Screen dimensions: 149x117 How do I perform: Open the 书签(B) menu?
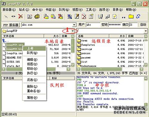[51, 10]
